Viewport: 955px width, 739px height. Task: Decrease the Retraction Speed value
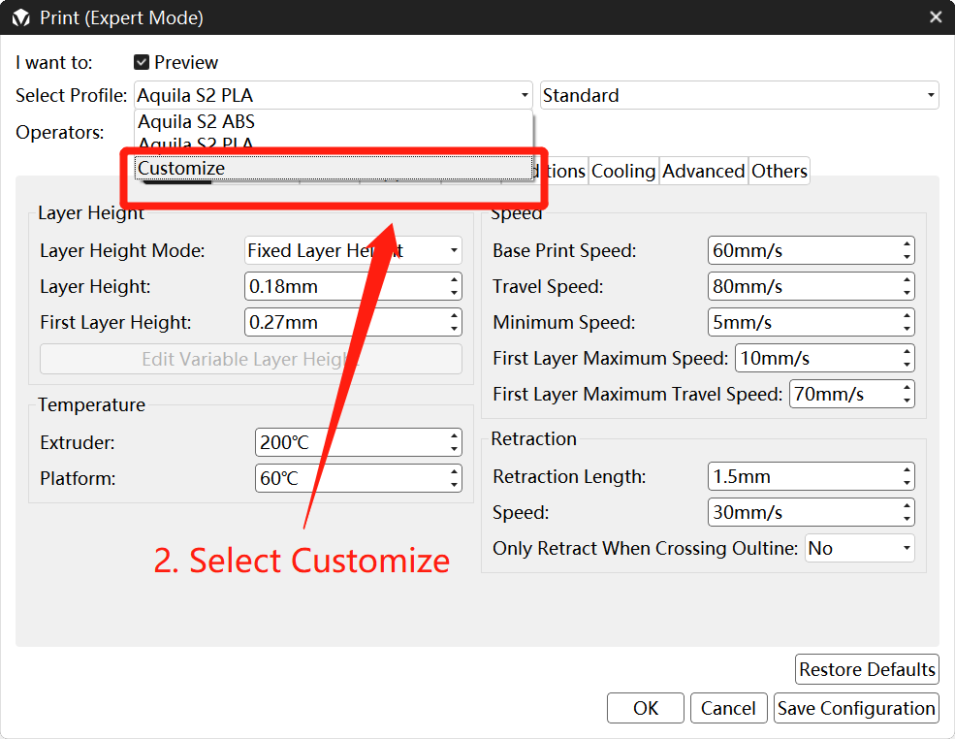click(907, 519)
